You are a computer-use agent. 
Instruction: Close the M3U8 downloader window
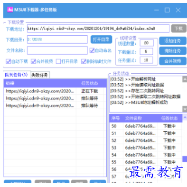(178, 10)
